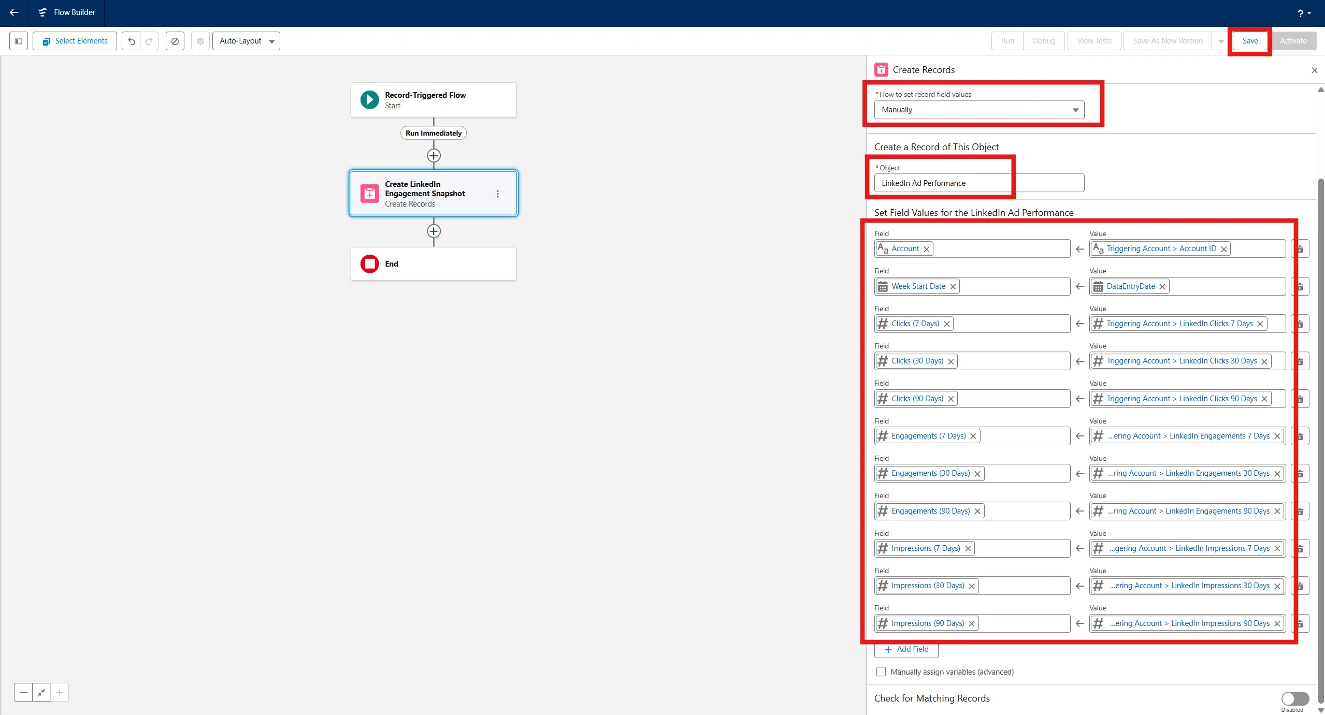The image size is (1325, 715).
Task: Delete the Week Start Date field row
Action: pyautogui.click(x=1300, y=287)
